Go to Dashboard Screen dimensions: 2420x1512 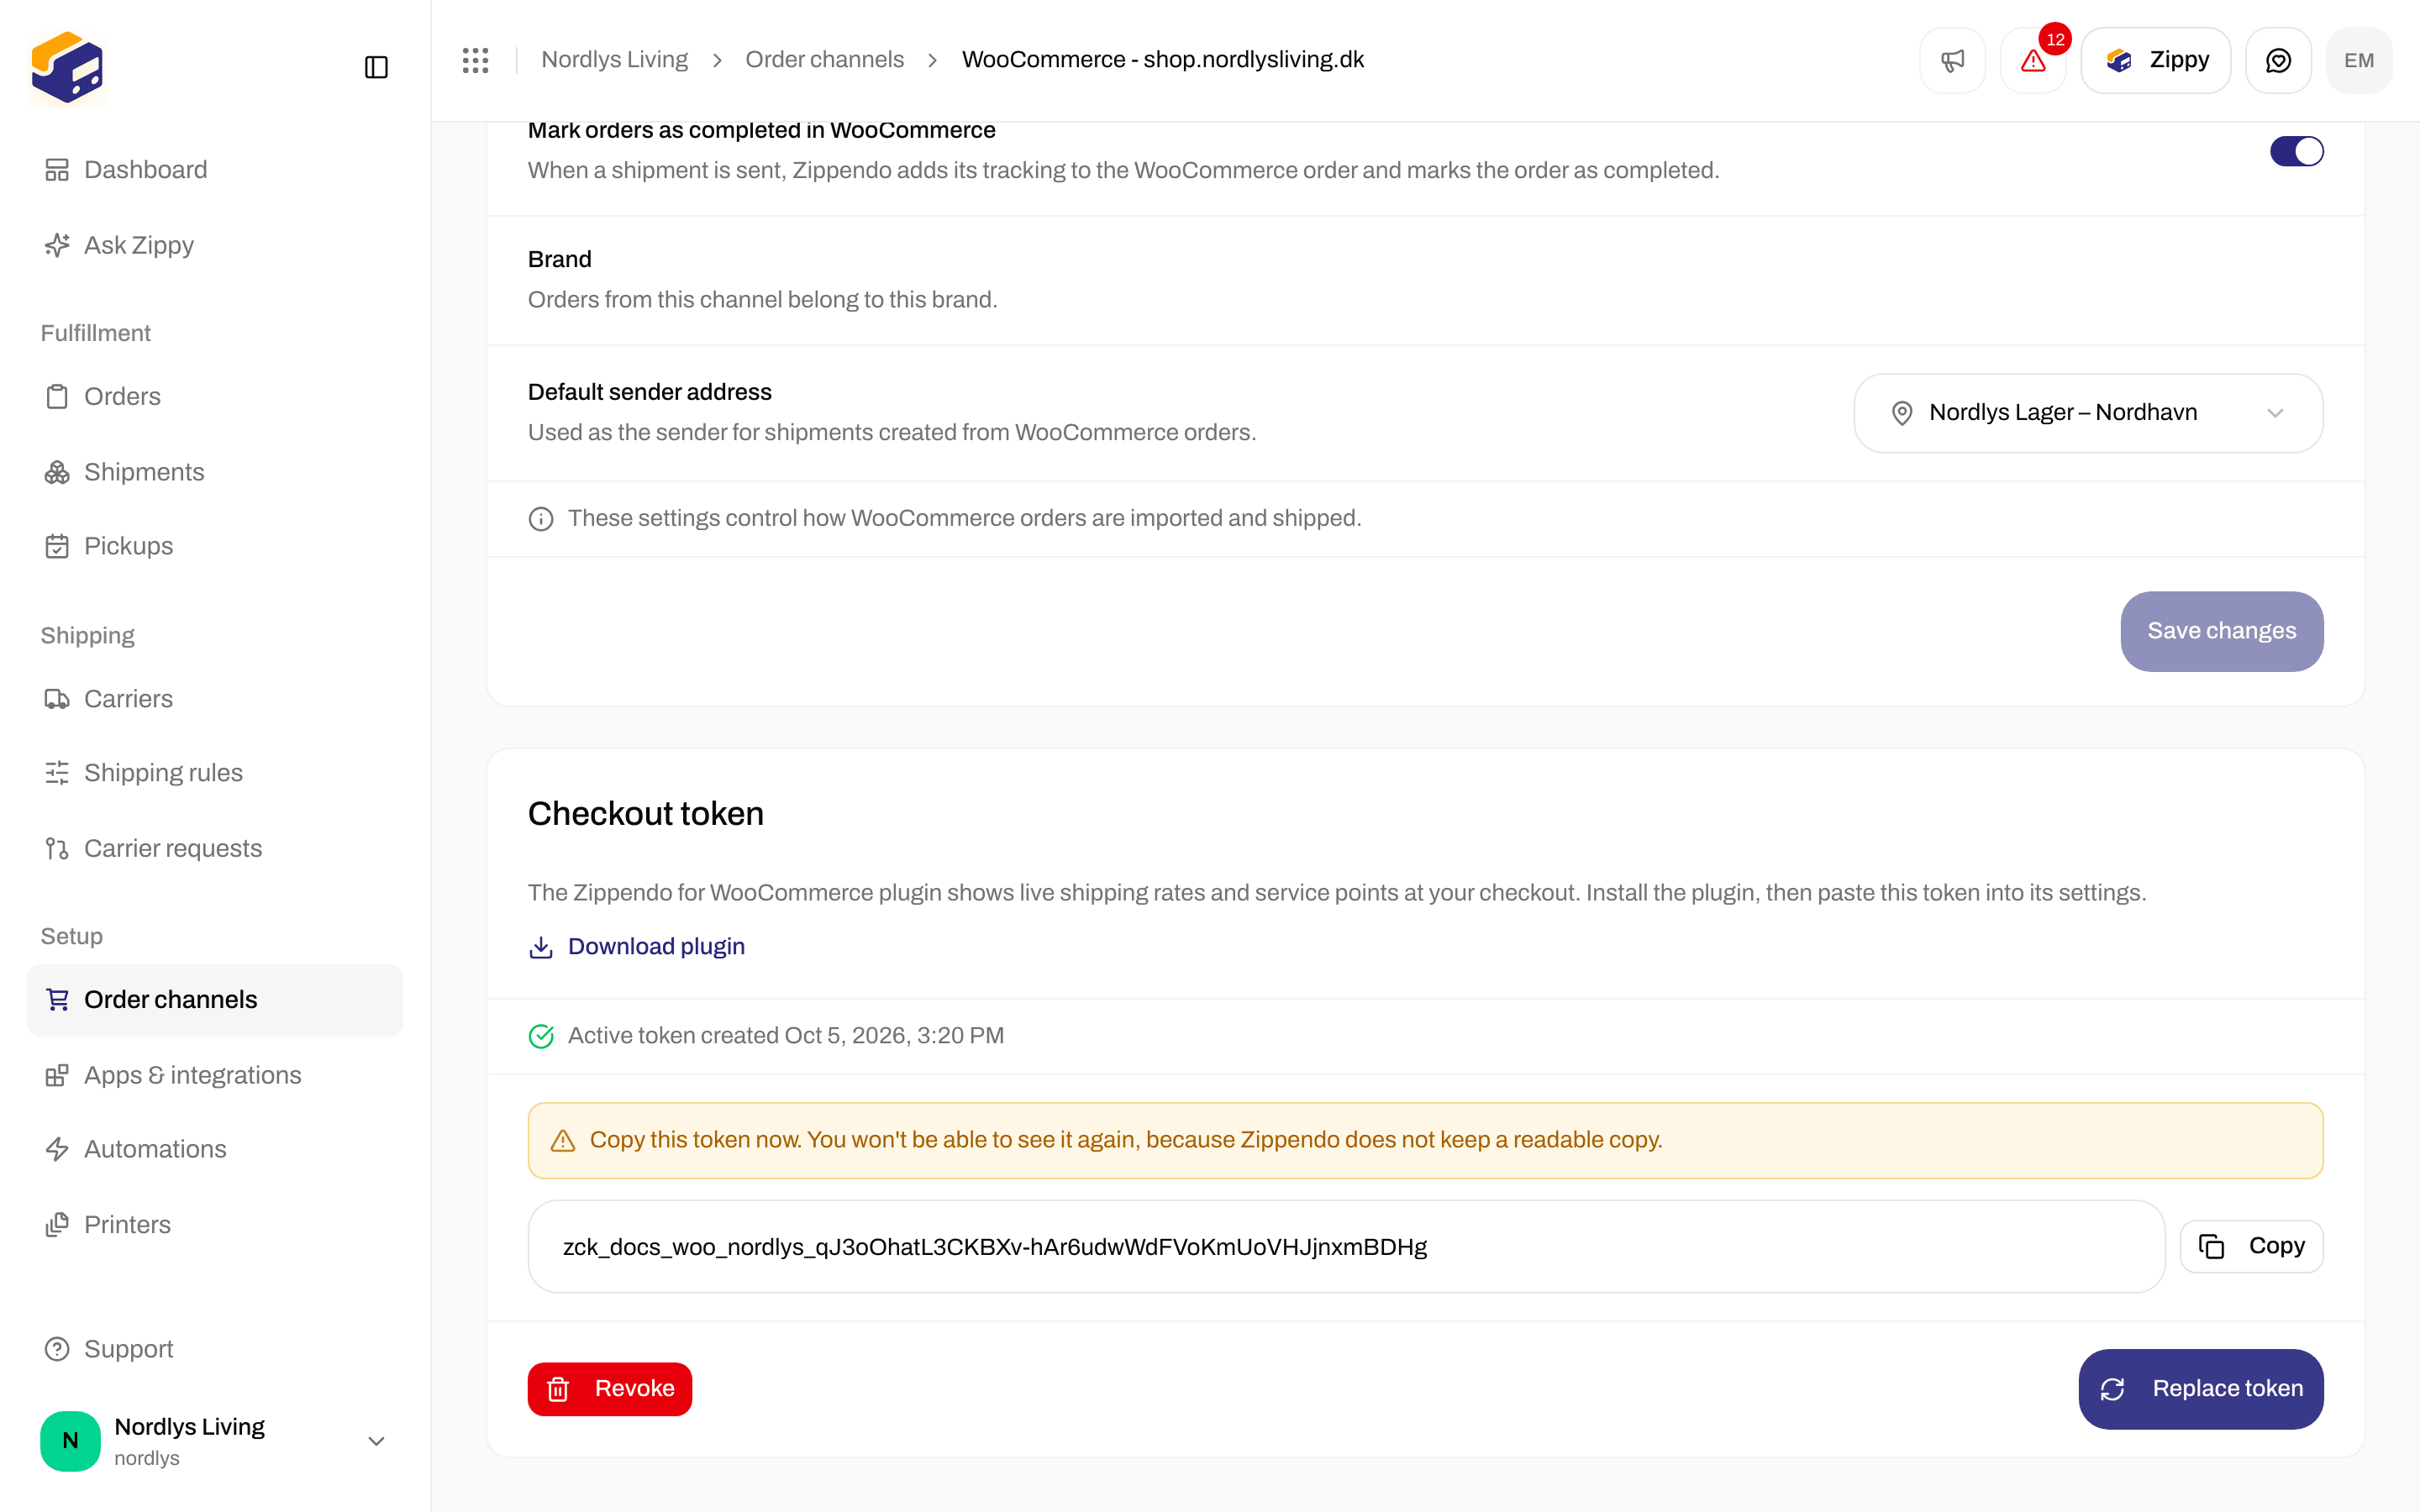coord(215,170)
